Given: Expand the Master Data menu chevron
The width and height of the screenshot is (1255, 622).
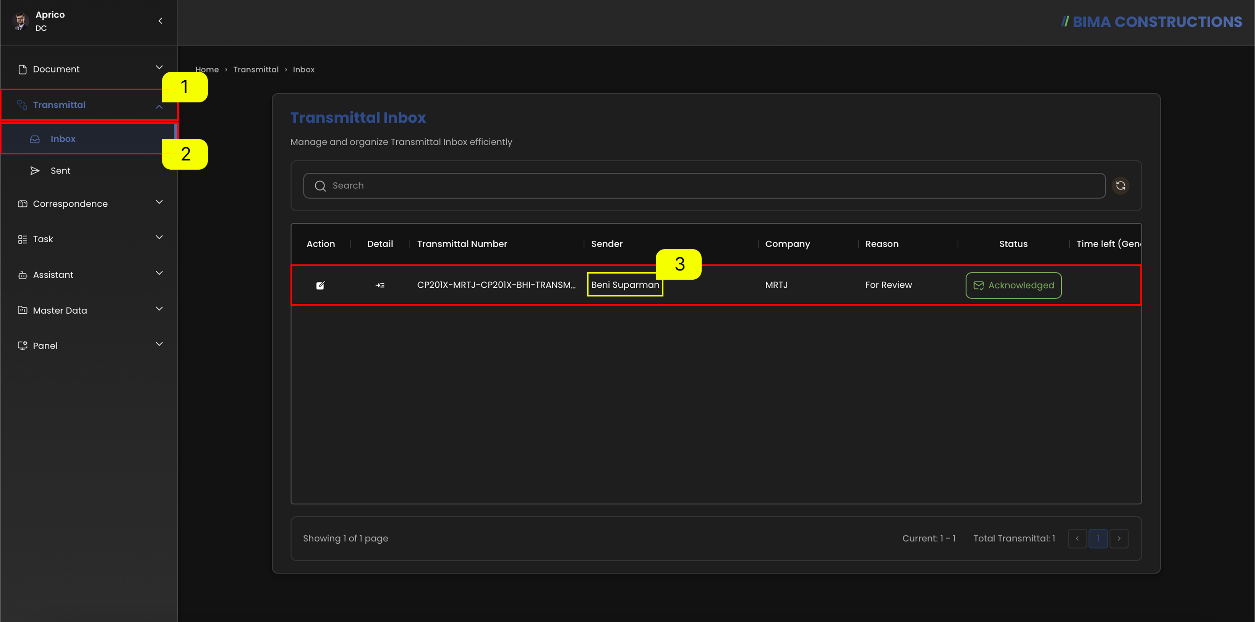Looking at the screenshot, I should tap(159, 308).
